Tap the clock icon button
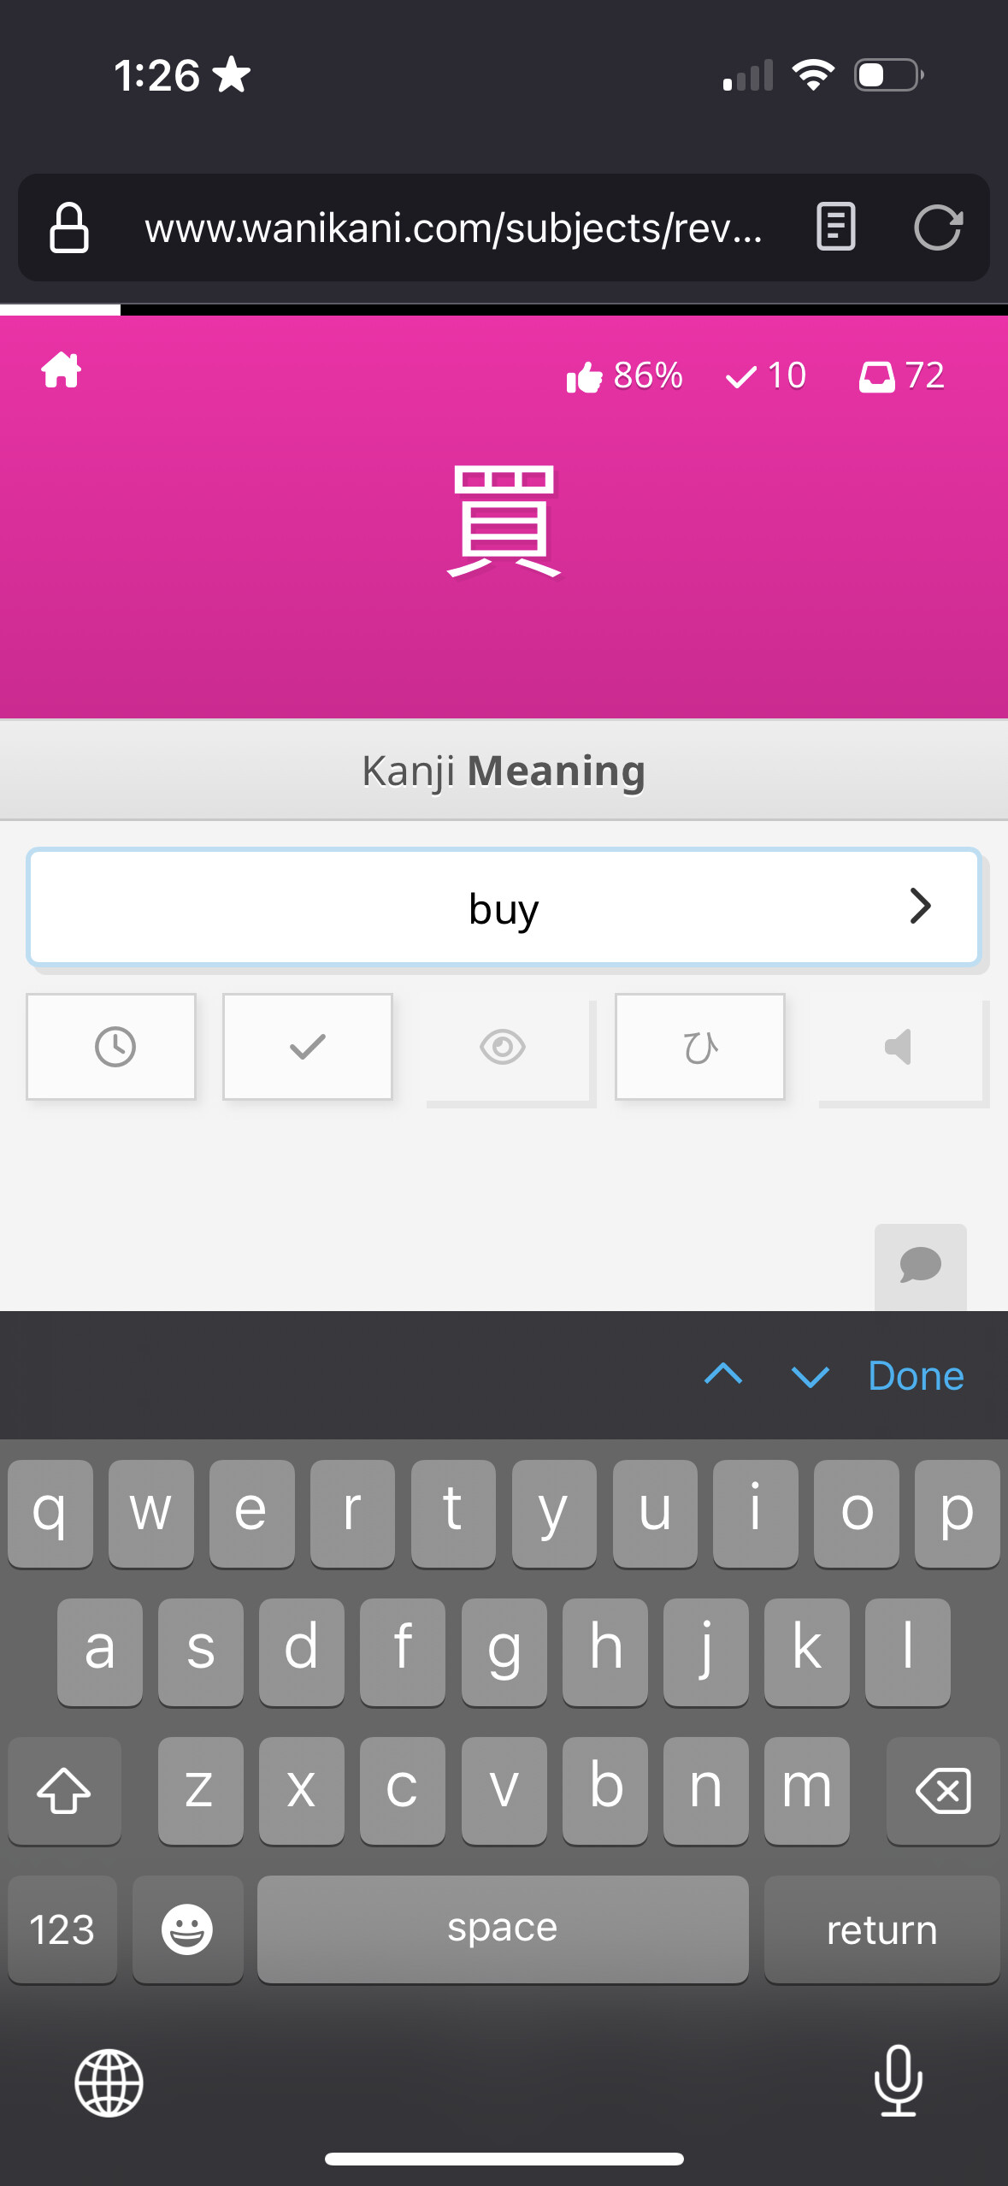Screen dimensions: 1008x2186 coord(112,1047)
